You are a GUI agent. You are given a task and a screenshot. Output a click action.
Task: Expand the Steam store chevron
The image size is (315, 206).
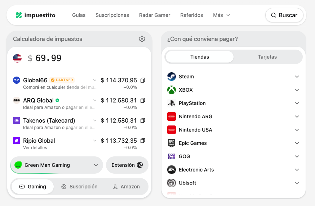tap(297, 77)
